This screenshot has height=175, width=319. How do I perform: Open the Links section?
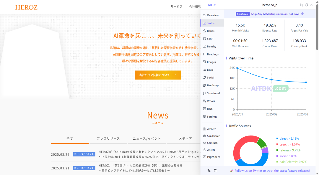212,70
